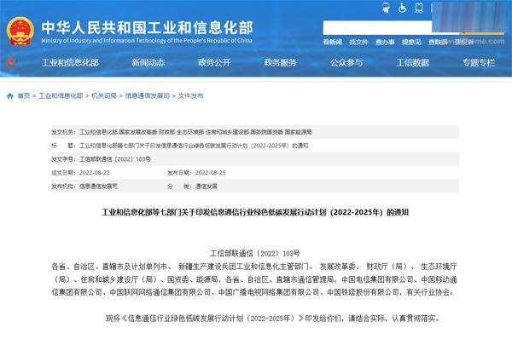Screen dimensions: 512x339
Task: Open the 公众参与 nav menu
Action: pos(346,62)
